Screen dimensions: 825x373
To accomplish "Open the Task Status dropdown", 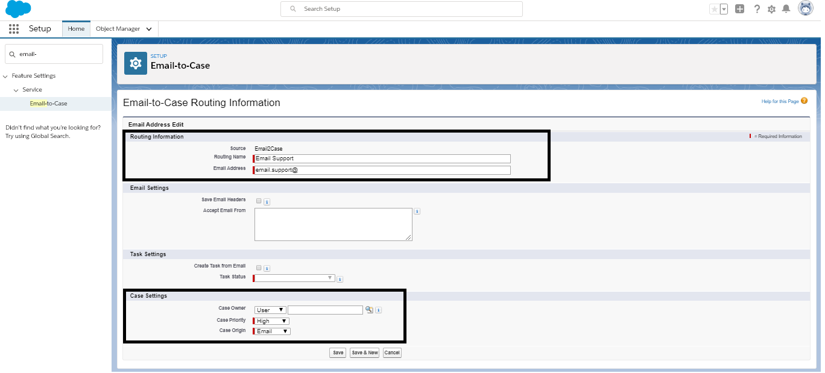I will (x=294, y=278).
